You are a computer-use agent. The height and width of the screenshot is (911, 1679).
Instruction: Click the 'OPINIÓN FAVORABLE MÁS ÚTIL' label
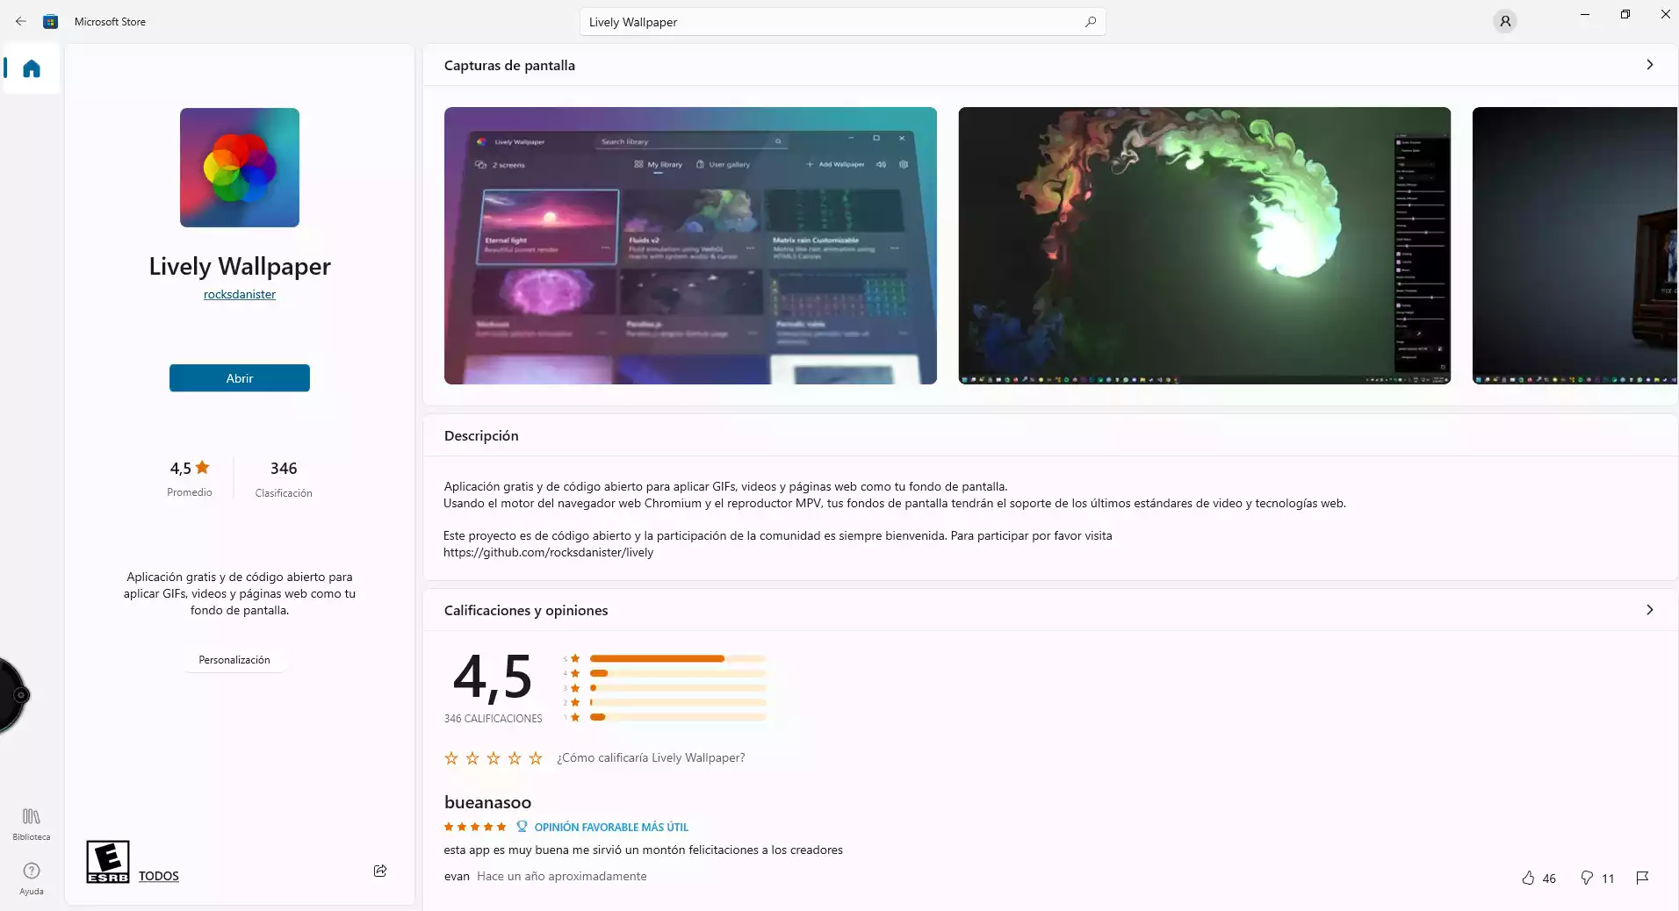tap(611, 827)
